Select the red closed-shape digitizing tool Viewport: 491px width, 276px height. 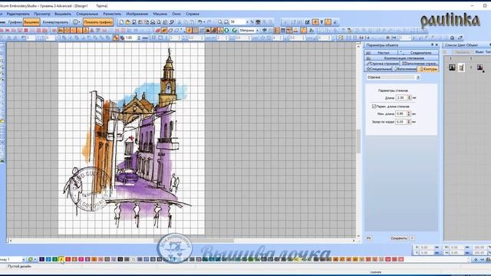157,31
